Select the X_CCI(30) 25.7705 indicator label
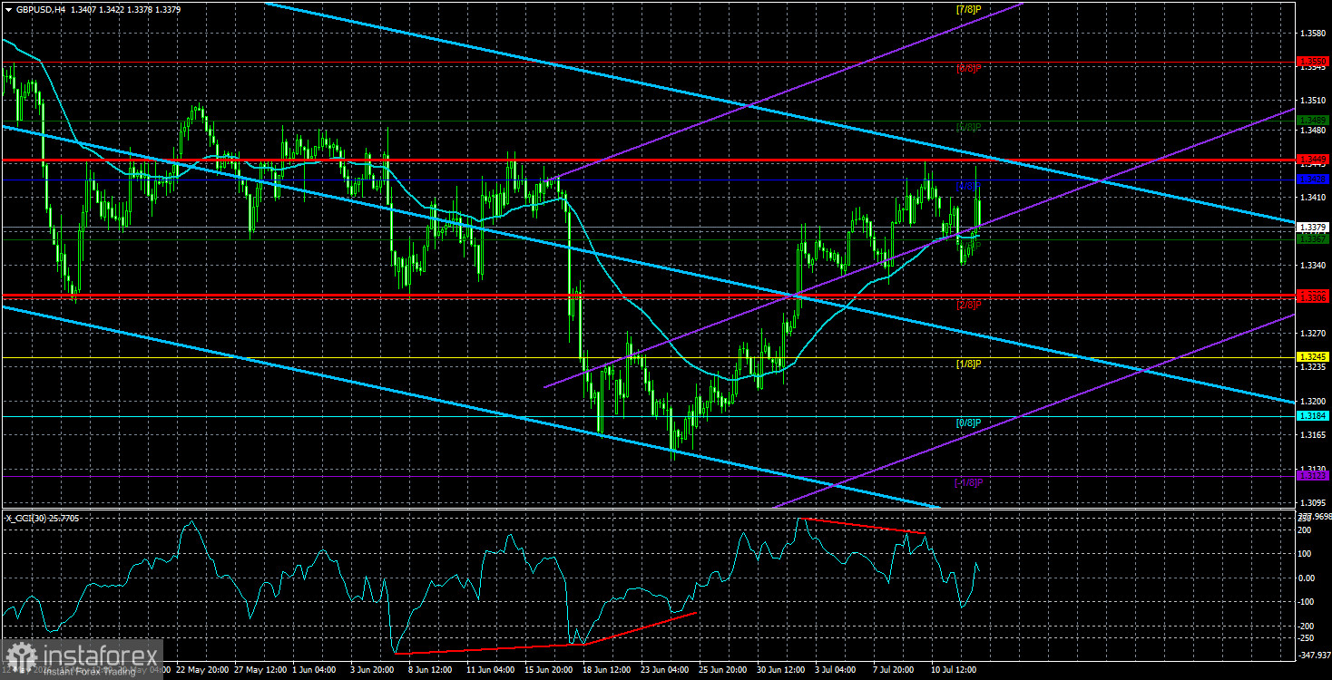The image size is (1332, 680). [43, 518]
